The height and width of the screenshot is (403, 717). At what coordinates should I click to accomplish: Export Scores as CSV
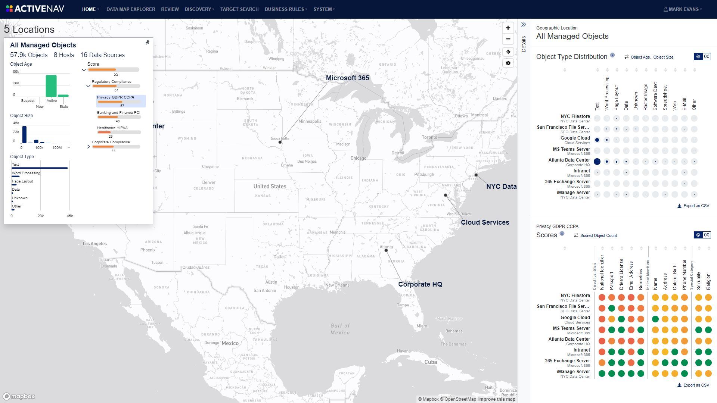tap(693, 385)
